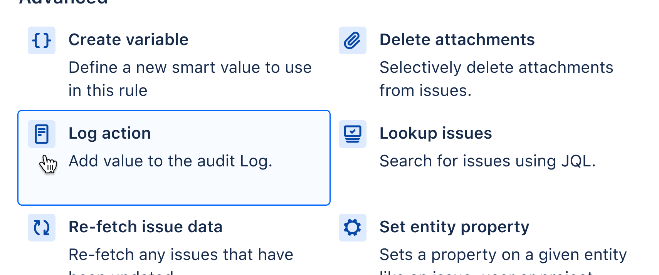Click the Lookup issues monitor icon
Screen dimensions: 659x275
(352, 134)
